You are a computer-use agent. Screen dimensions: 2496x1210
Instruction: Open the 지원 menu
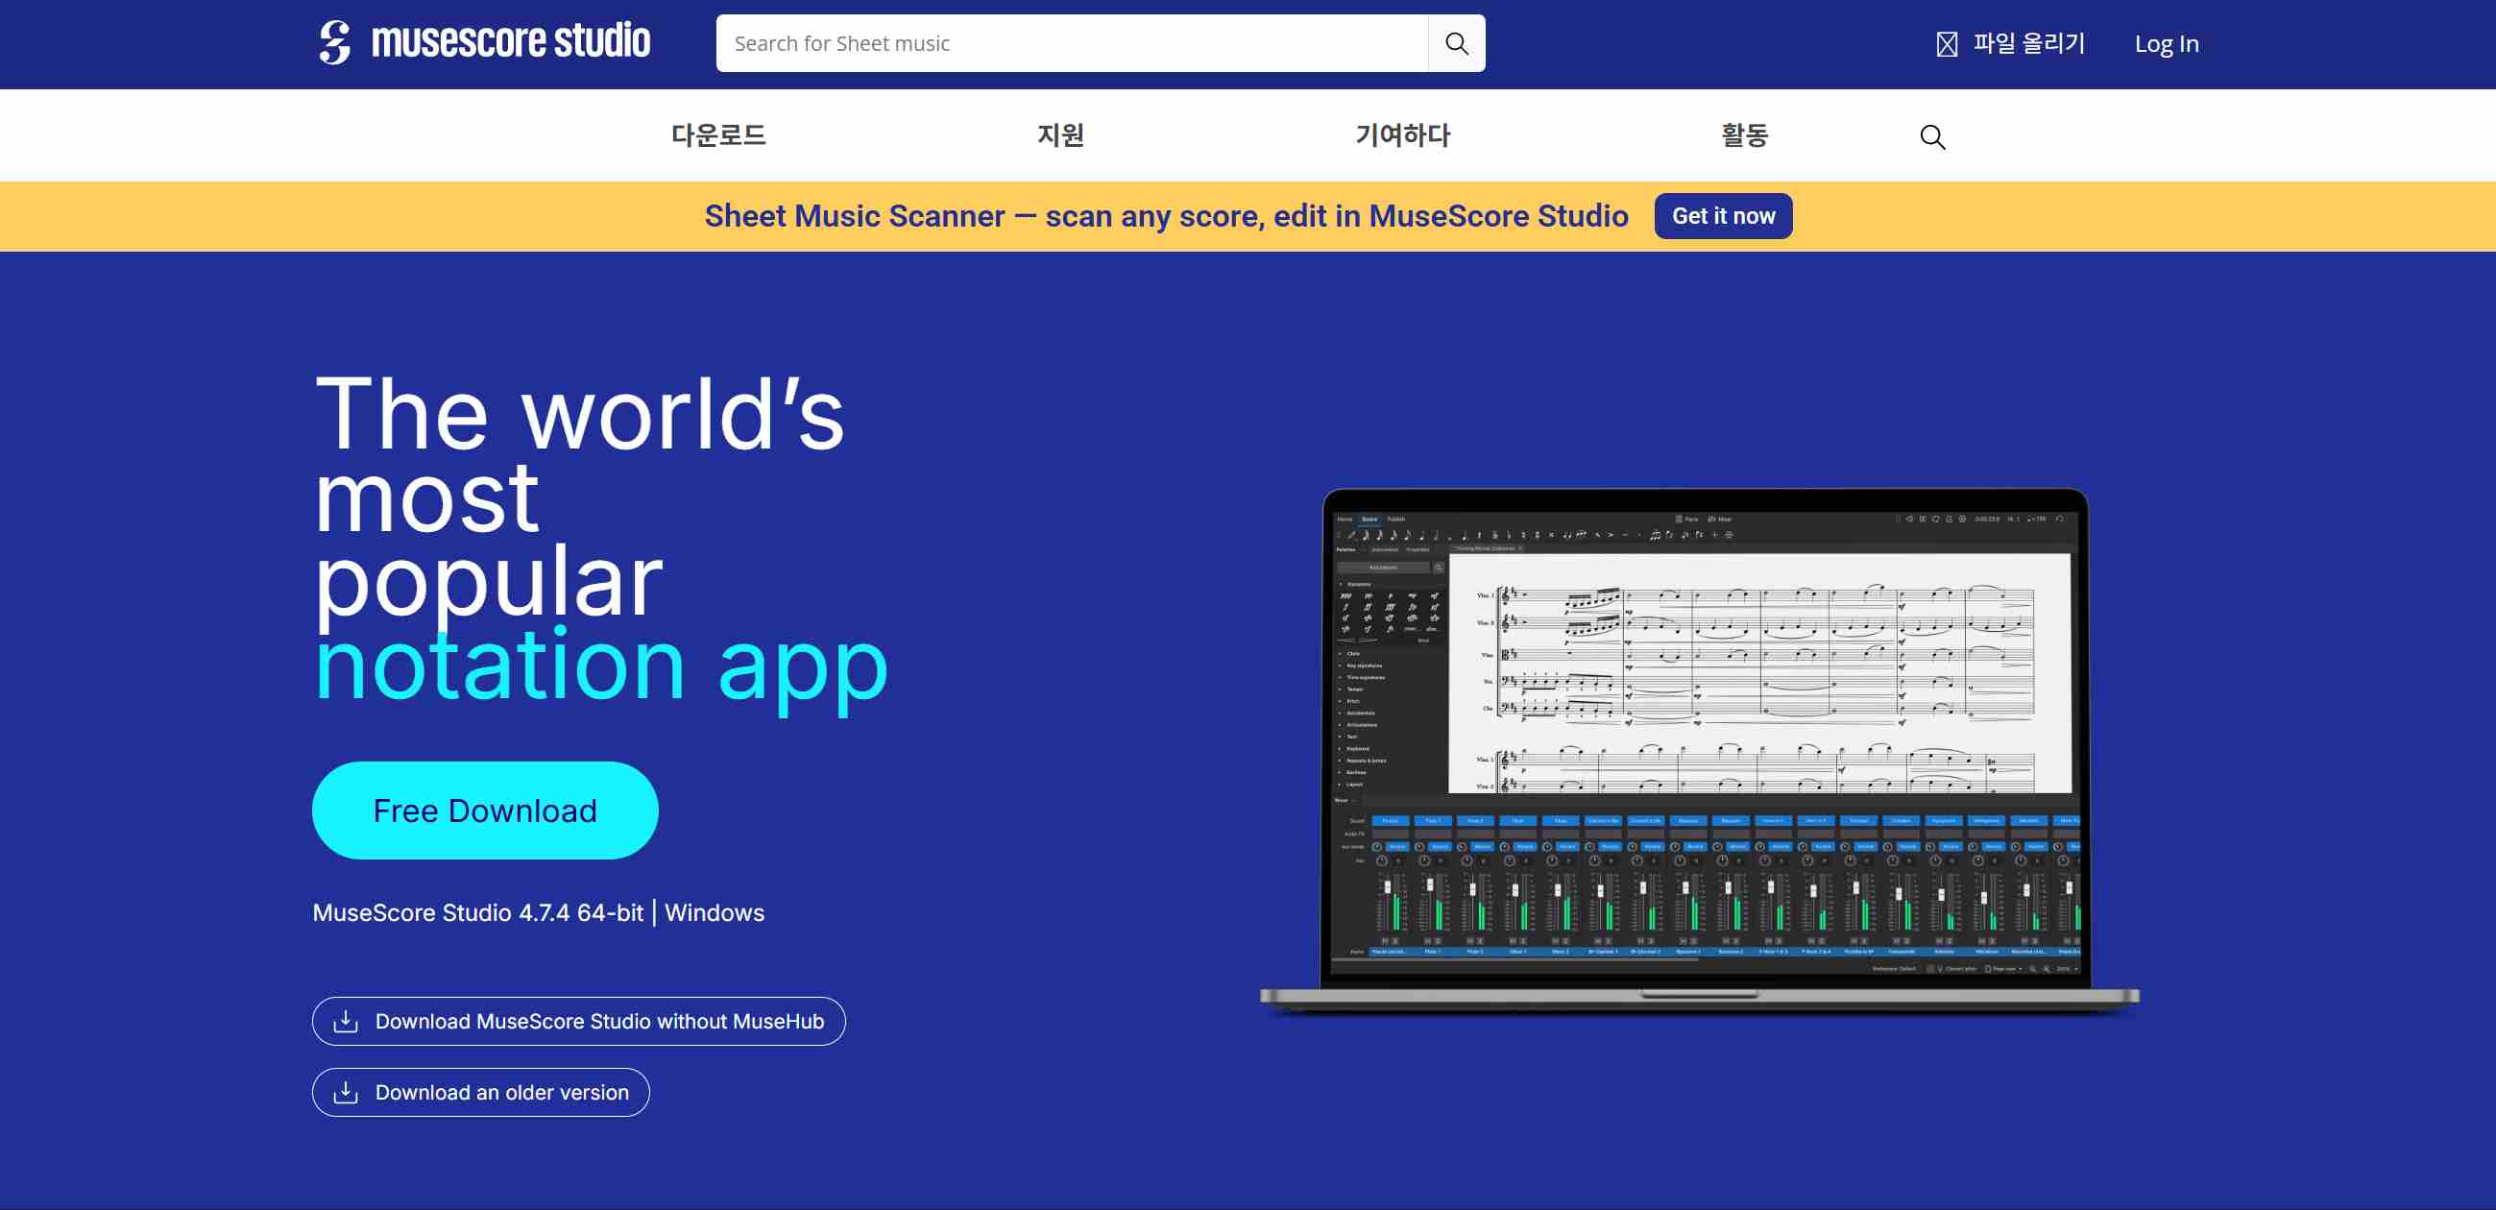pos(1060,134)
